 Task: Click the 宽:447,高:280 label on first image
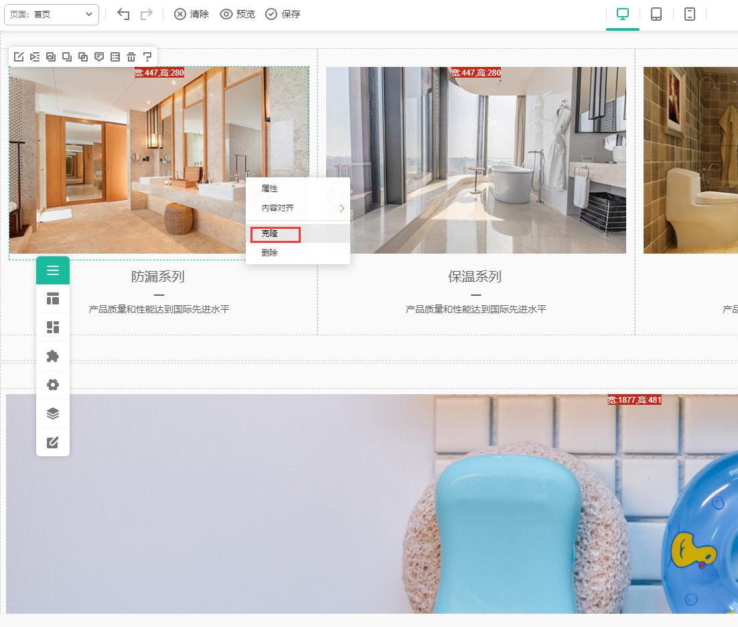[x=159, y=72]
